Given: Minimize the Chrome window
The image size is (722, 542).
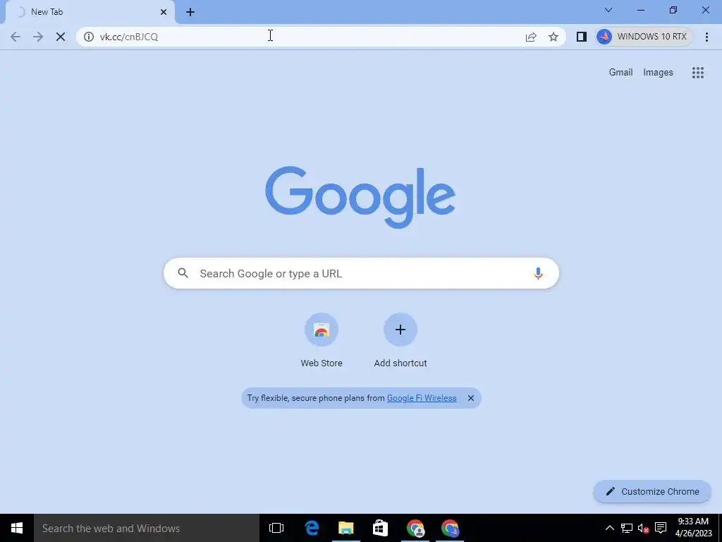Looking at the screenshot, I should coord(641,10).
